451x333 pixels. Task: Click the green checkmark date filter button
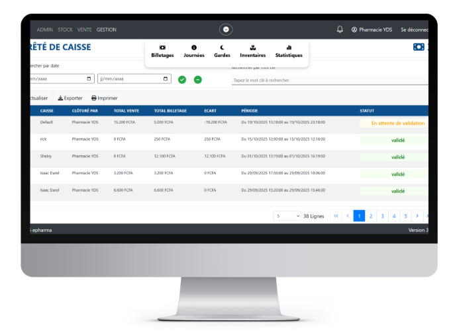click(x=182, y=80)
